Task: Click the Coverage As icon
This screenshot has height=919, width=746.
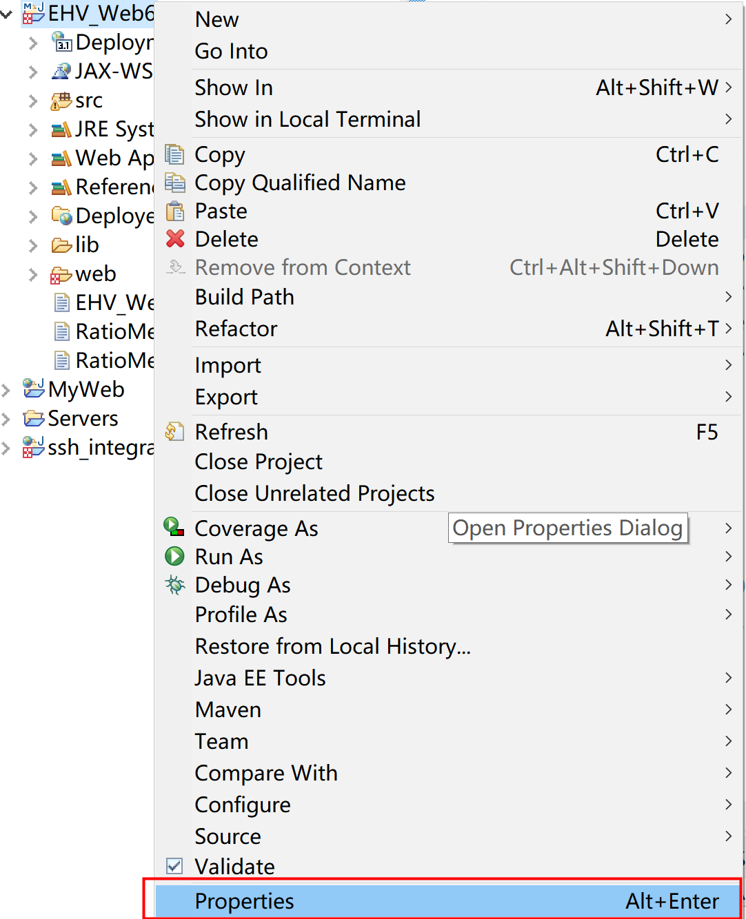Action: [x=174, y=527]
